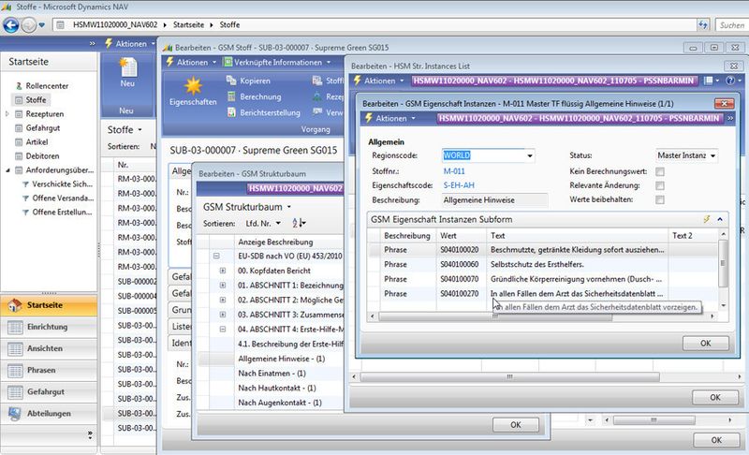
Task: Open the Stoffe list title dropdown
Action: [140, 130]
